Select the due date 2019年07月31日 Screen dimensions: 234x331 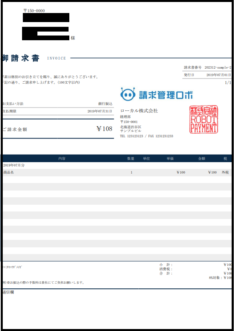100,111
